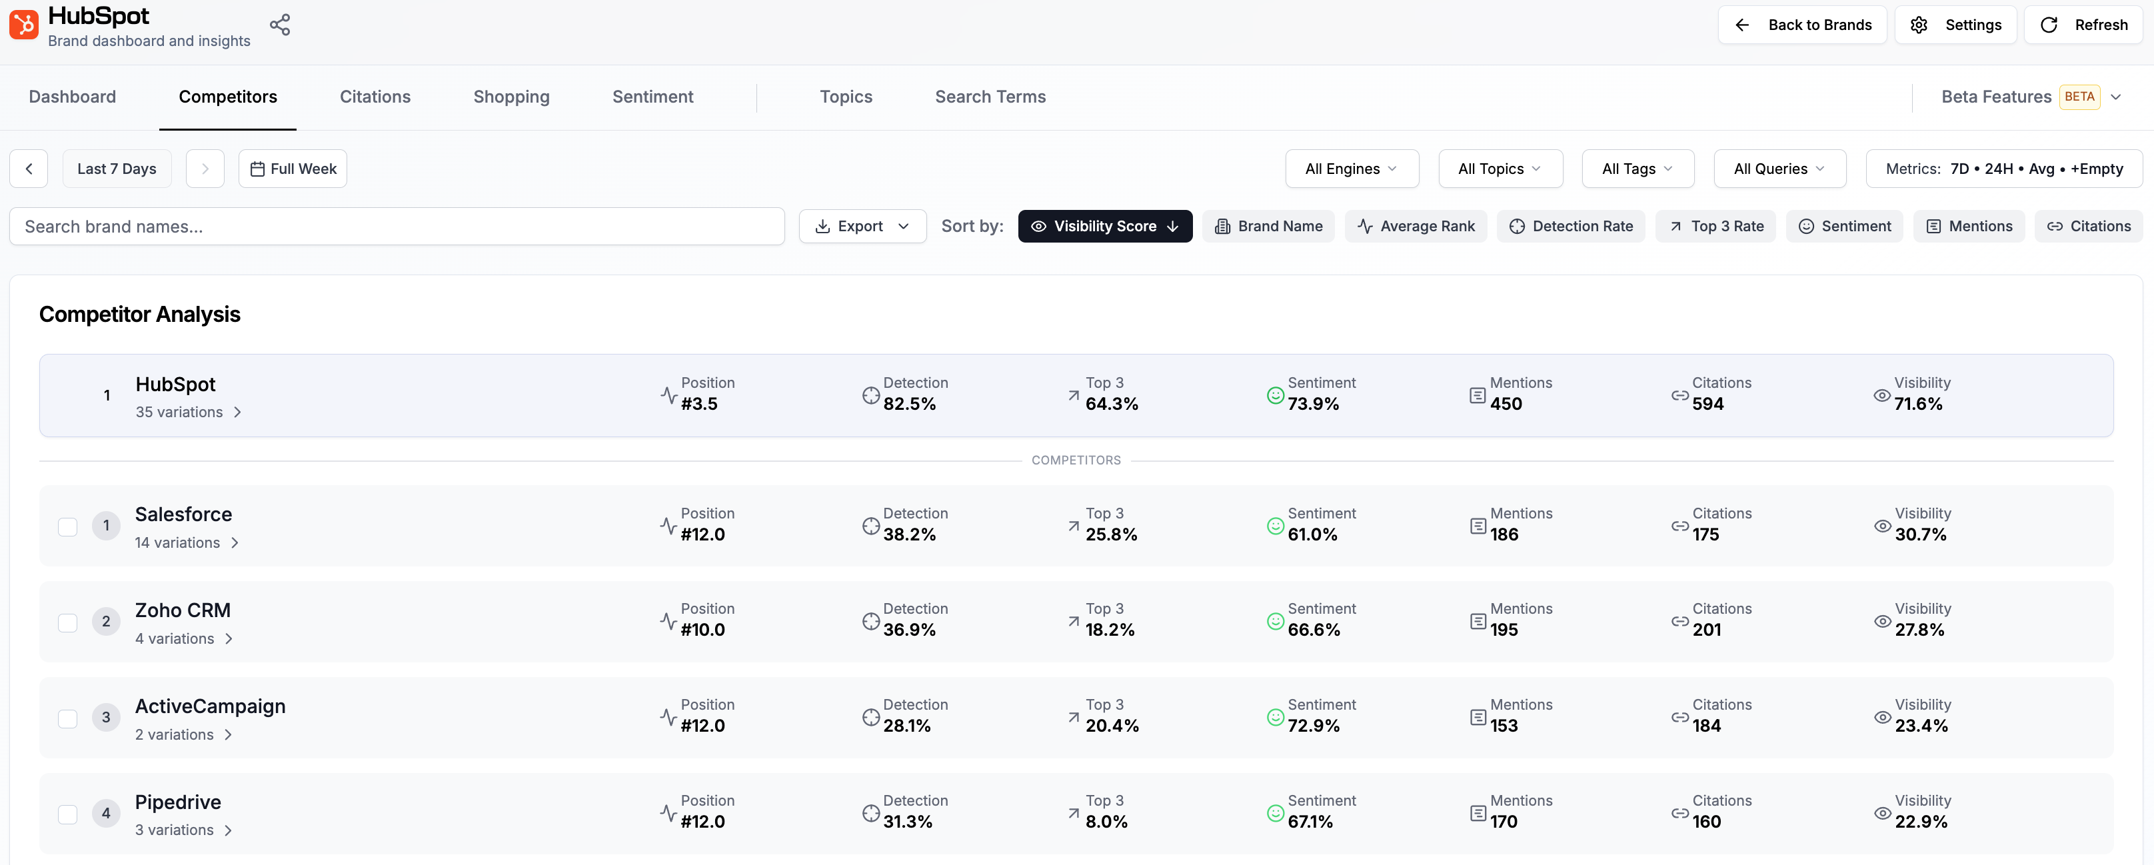
Task: Open the All Engines dropdown
Action: pyautogui.click(x=1352, y=169)
